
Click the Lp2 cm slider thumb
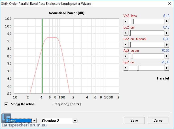pos(138,68)
